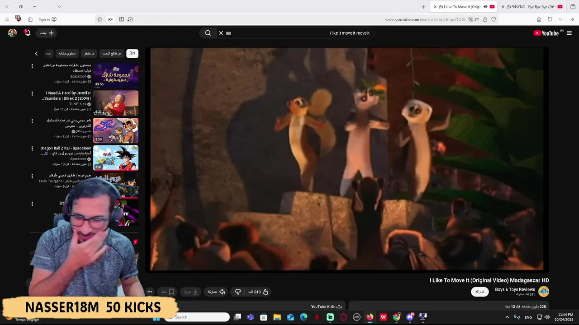Select the fourth filter chip from the right

point(67,53)
